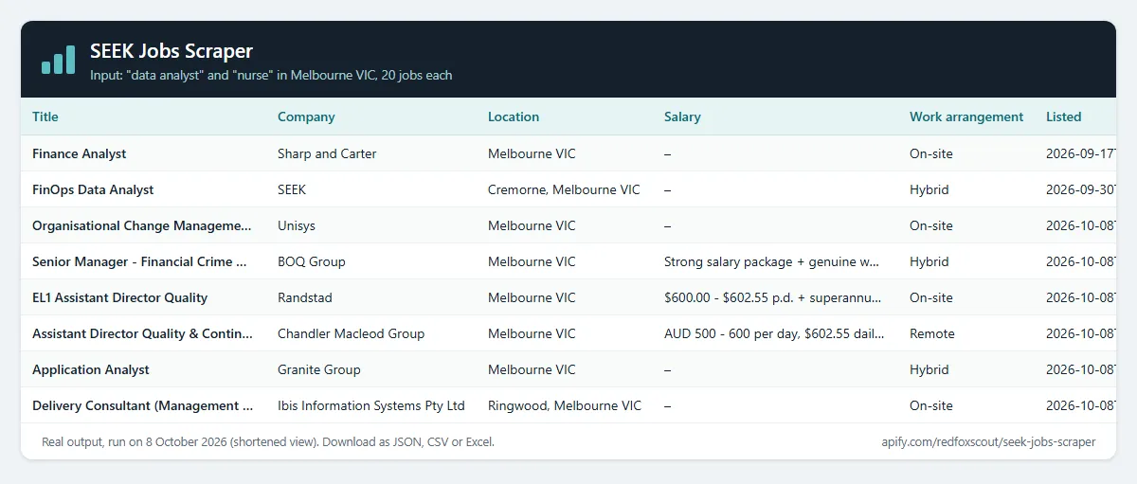
Task: Click the Unisys company cell
Action: [x=296, y=225]
